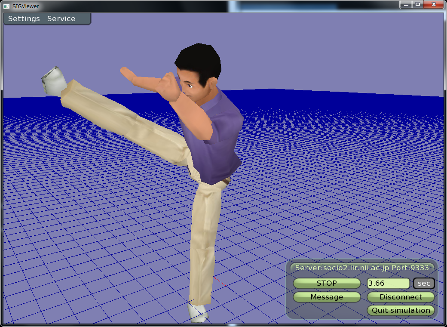The image size is (447, 327).
Task: Click the sec time unit button
Action: 424,284
